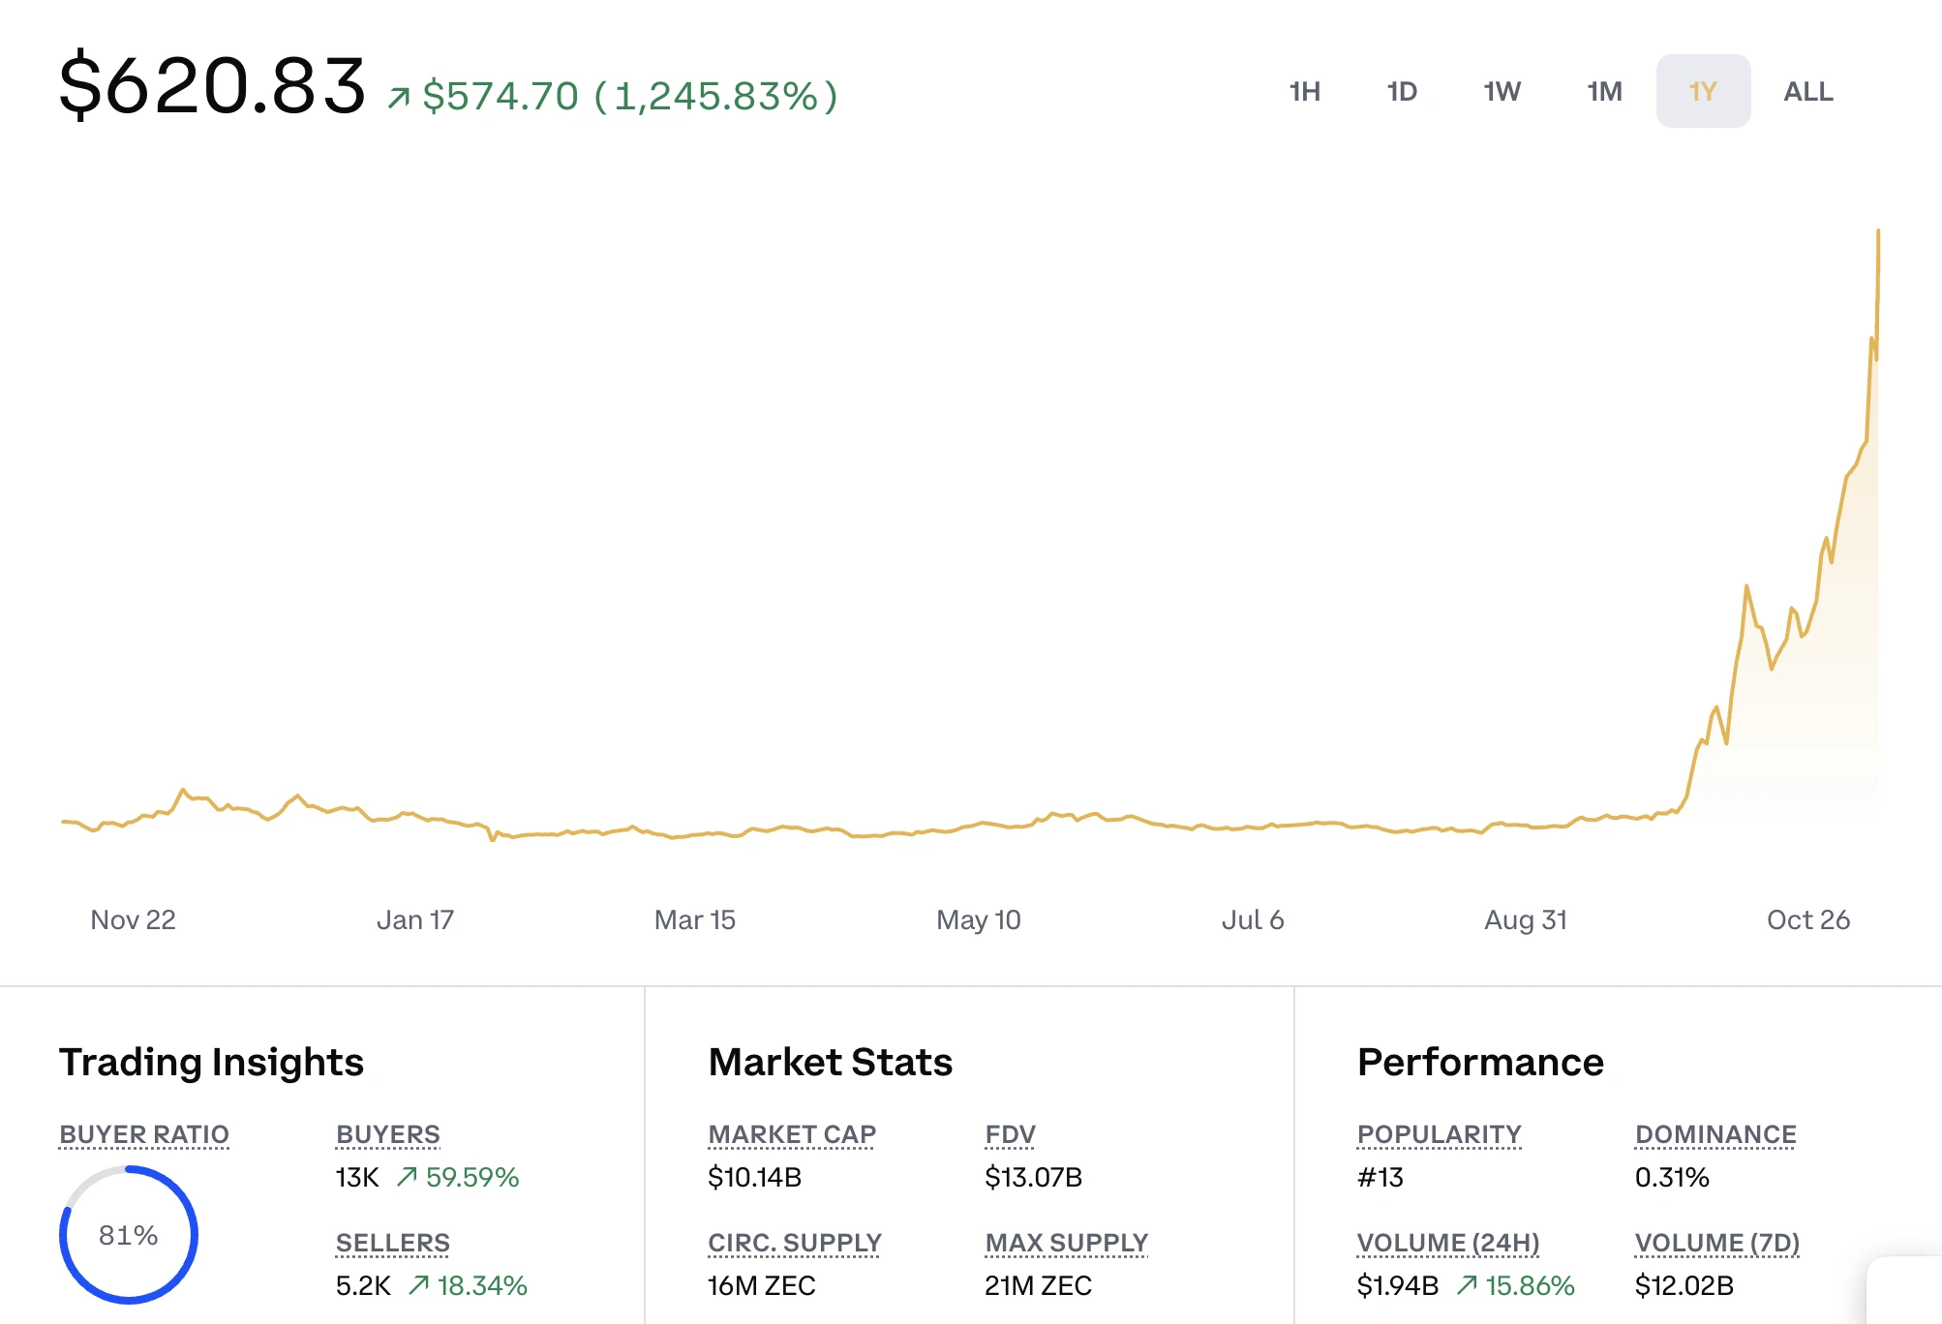Click the DOMINANCE label
1942x1324 pixels.
1714,1133
